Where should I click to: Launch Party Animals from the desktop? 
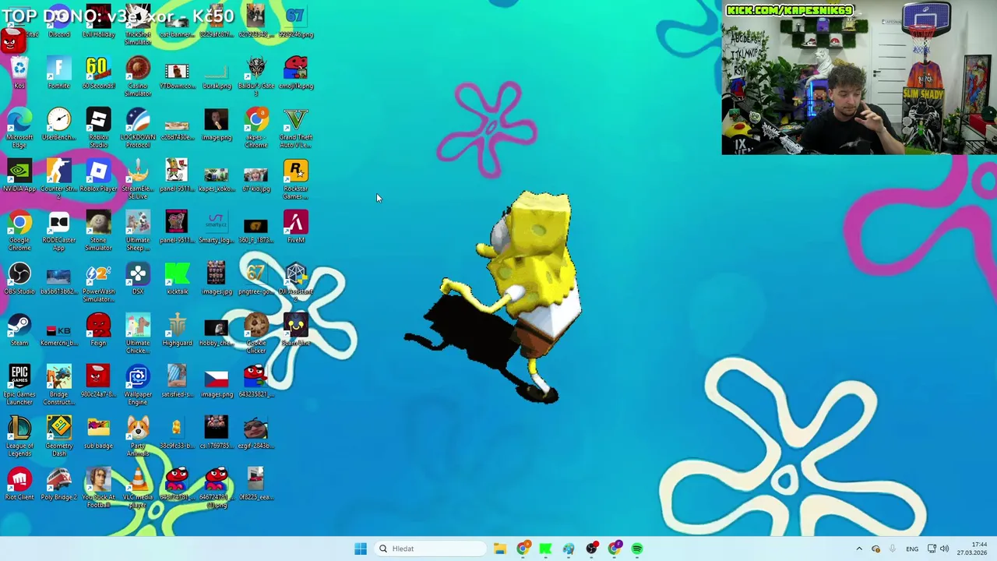pyautogui.click(x=138, y=437)
